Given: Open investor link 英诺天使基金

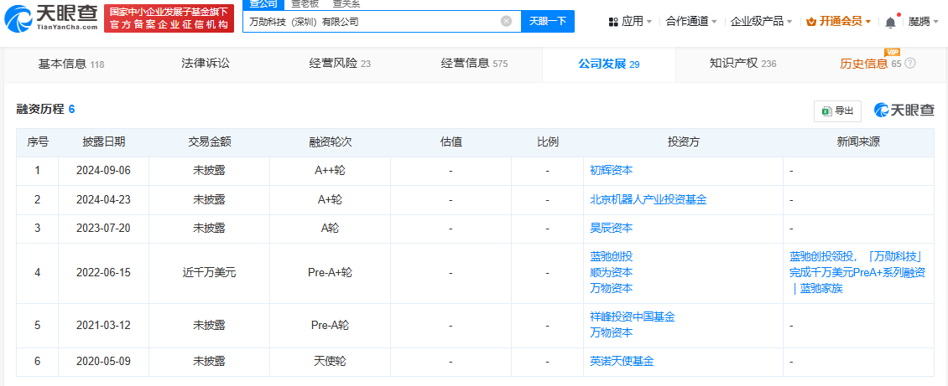Looking at the screenshot, I should (622, 361).
